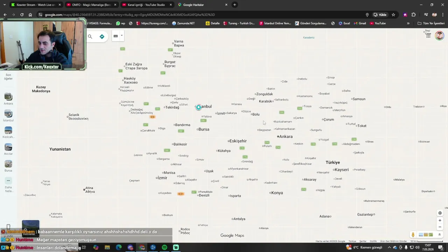448x252 pixels.
Task: Click the location permission icon in address bar
Action: coord(367,15)
